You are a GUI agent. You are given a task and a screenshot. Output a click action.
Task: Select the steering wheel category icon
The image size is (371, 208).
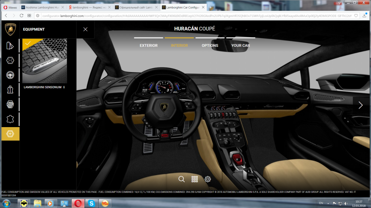pos(10,75)
